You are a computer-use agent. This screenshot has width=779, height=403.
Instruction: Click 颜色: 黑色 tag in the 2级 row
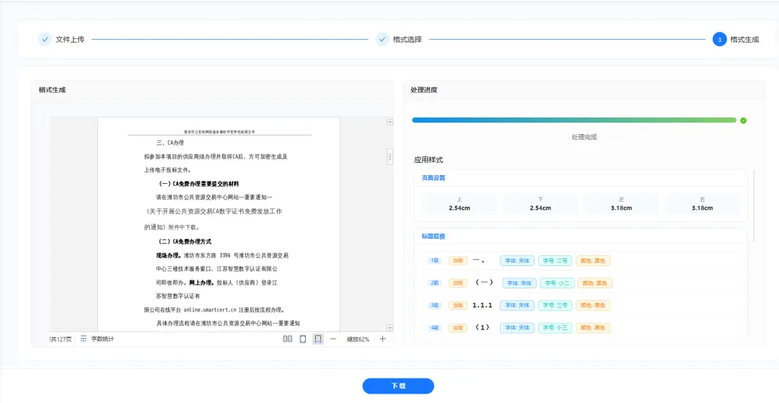click(x=595, y=283)
